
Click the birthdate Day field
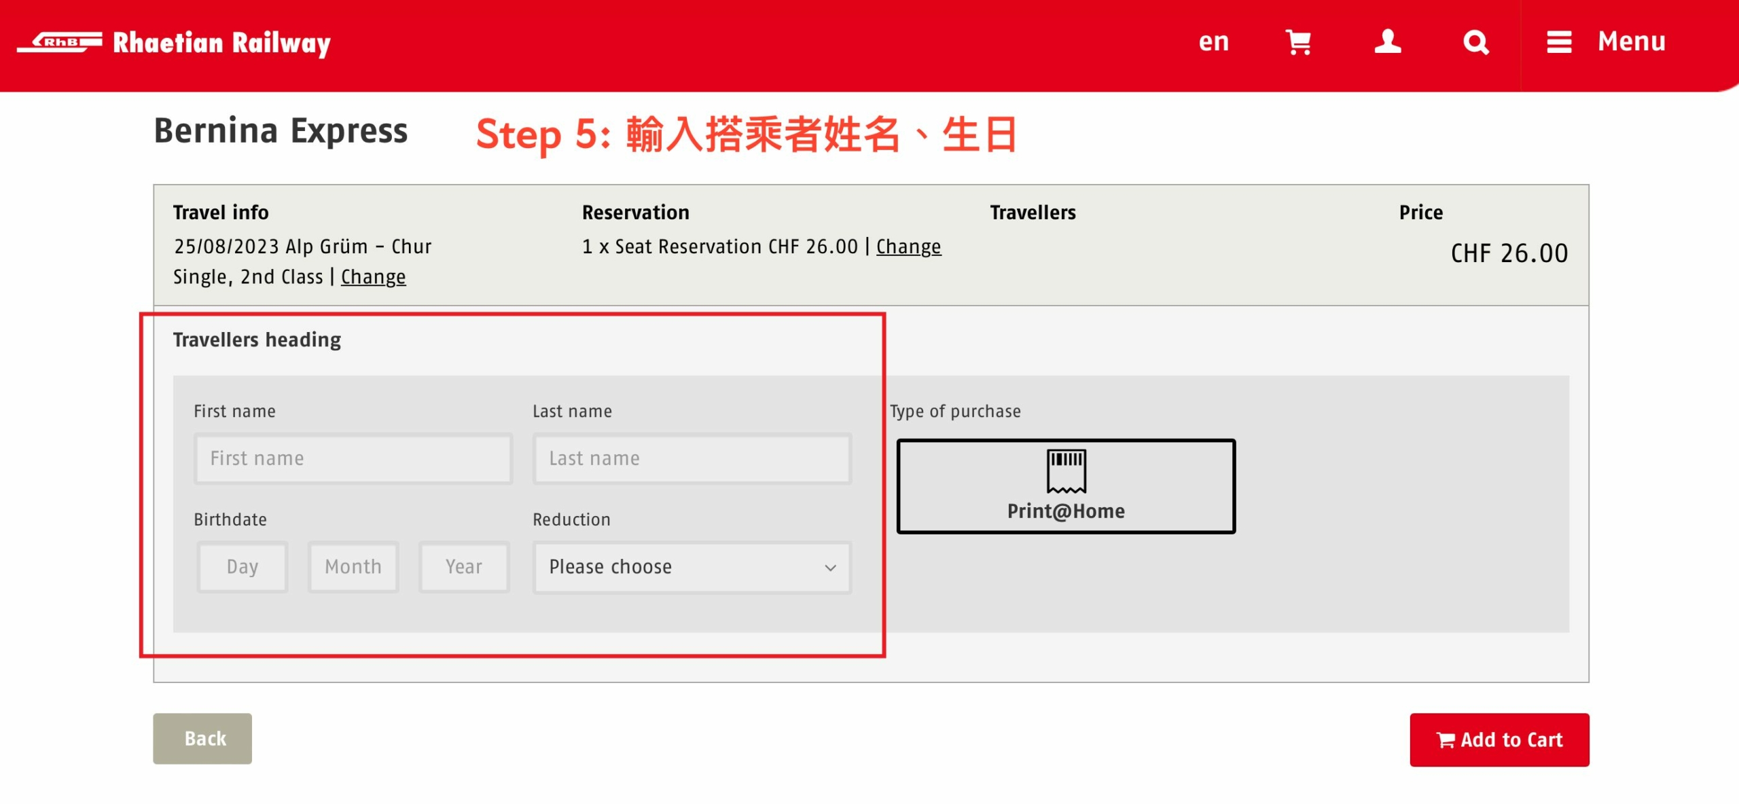click(x=242, y=566)
